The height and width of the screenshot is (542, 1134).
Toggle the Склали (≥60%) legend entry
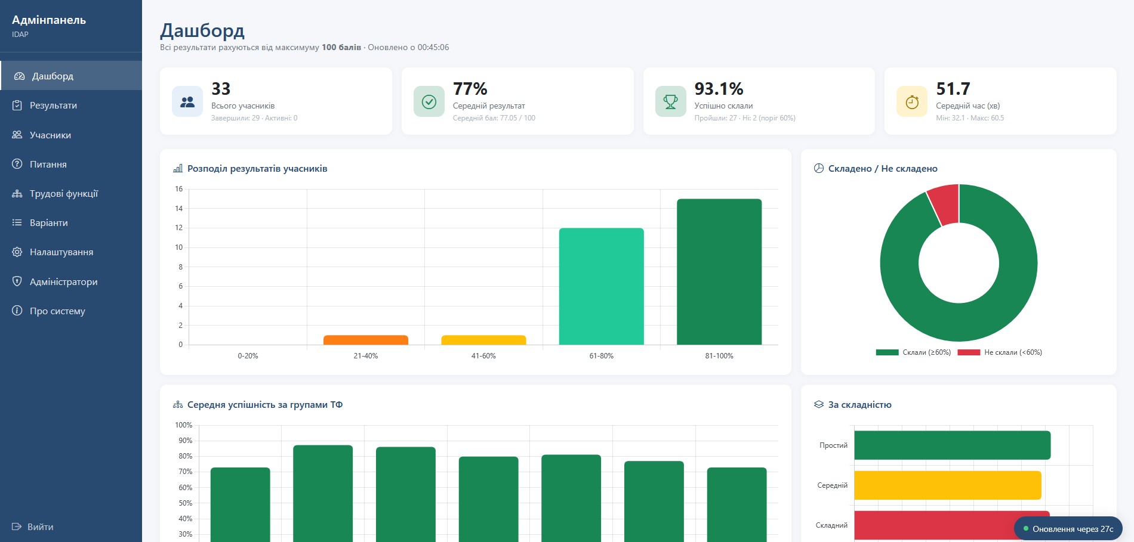[x=913, y=352]
